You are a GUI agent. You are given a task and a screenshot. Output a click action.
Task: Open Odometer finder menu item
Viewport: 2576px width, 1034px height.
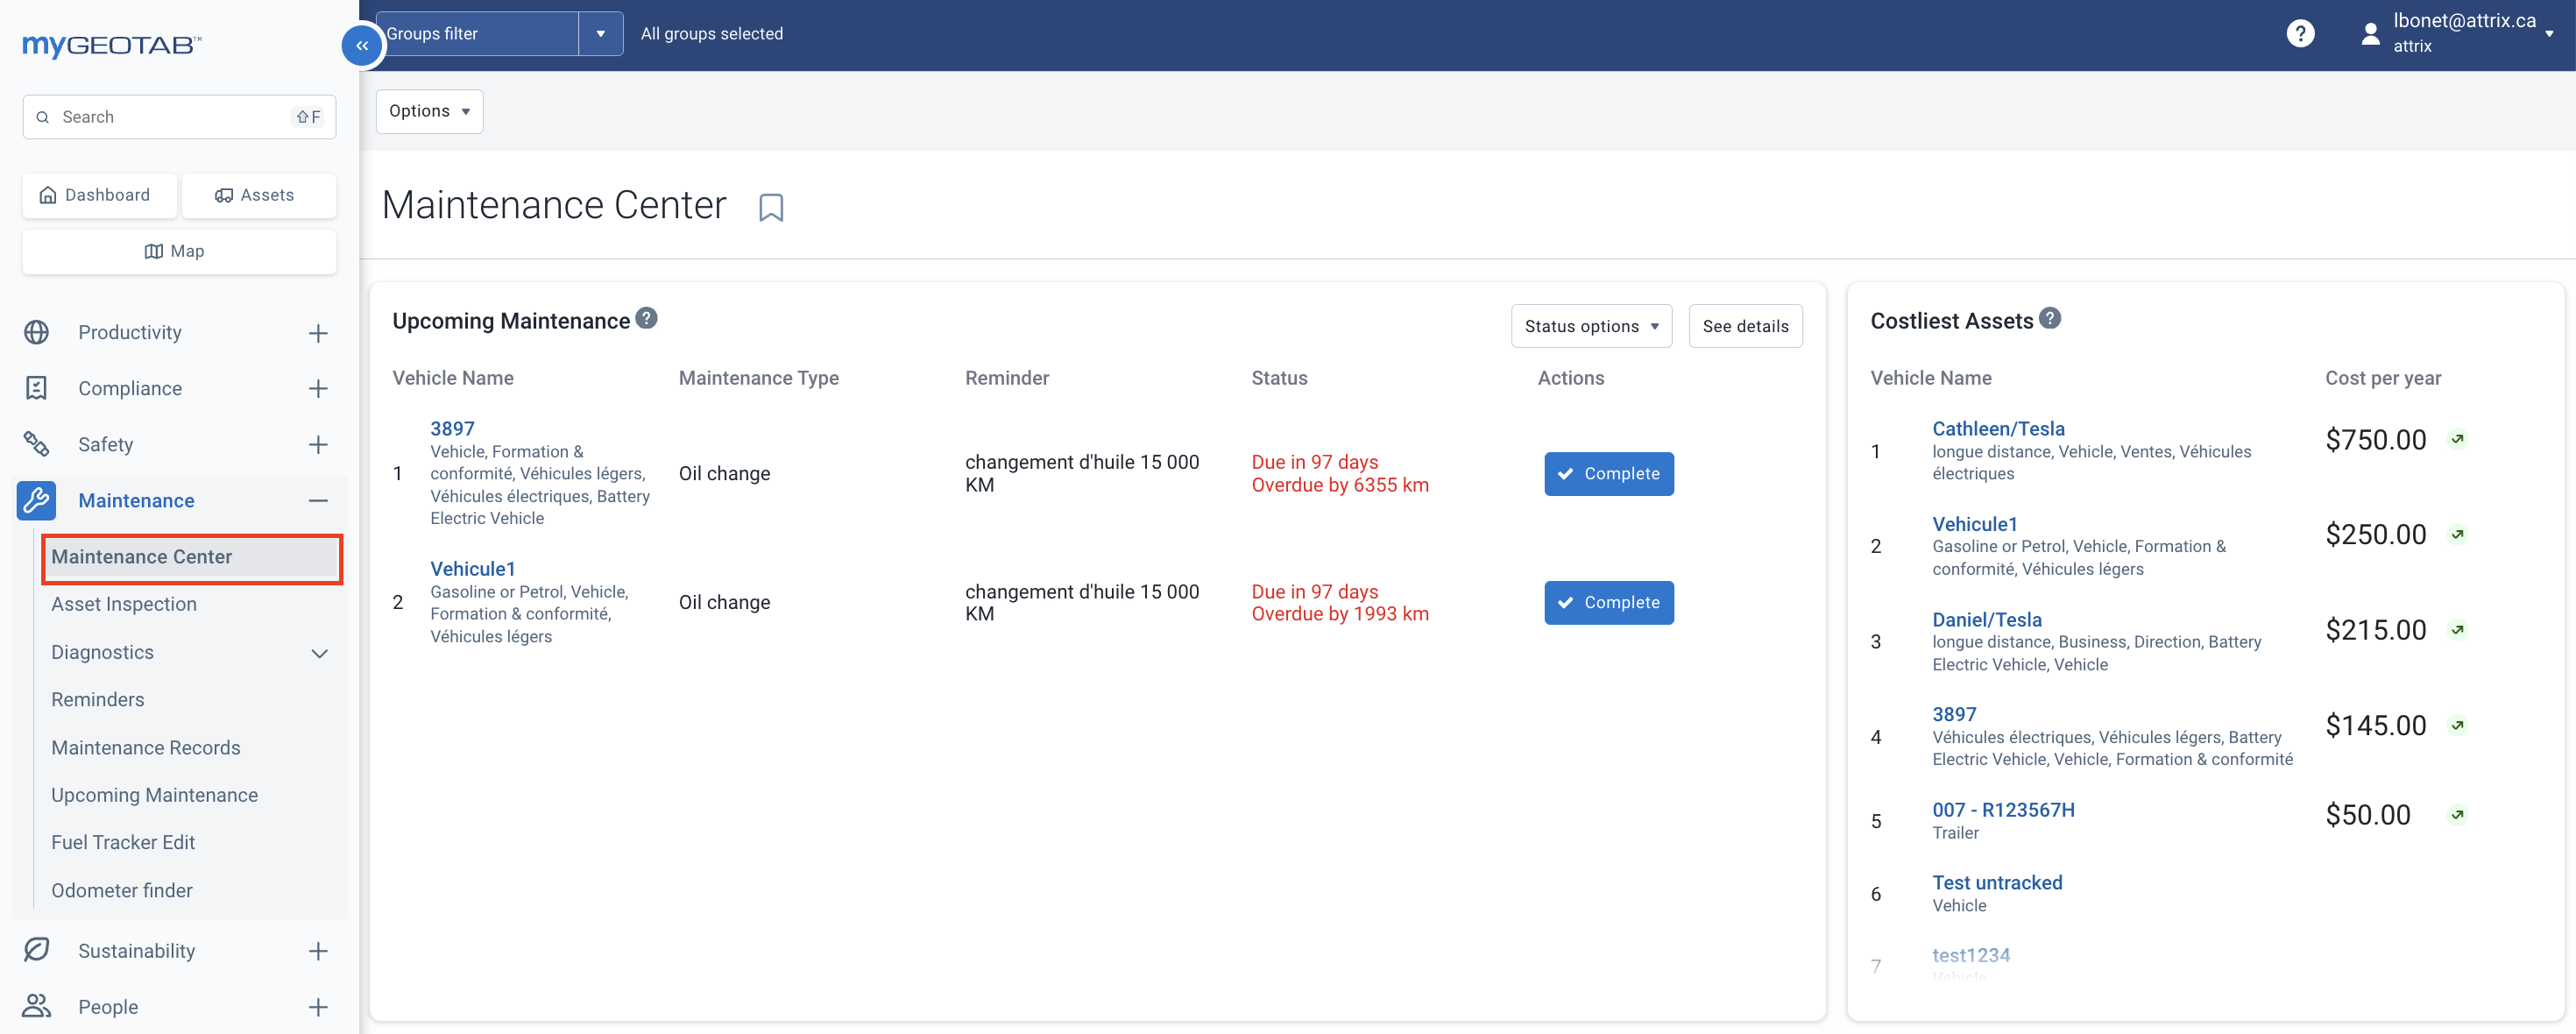pos(122,890)
